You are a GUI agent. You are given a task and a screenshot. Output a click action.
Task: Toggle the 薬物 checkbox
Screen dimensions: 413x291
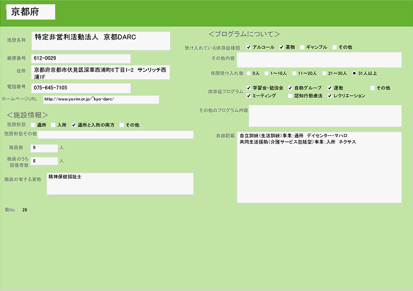[282, 47]
